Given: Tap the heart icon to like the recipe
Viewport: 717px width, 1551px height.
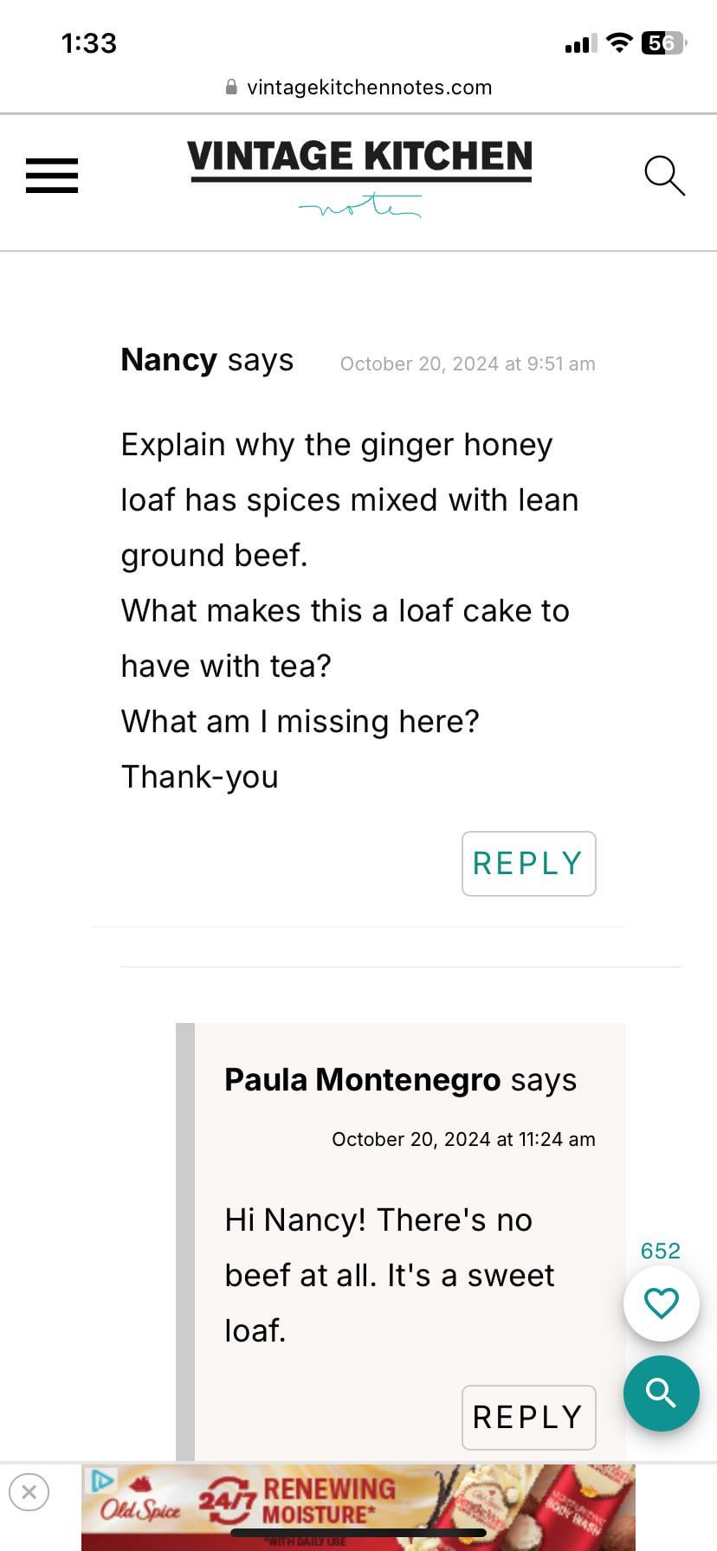Looking at the screenshot, I should pyautogui.click(x=661, y=1303).
